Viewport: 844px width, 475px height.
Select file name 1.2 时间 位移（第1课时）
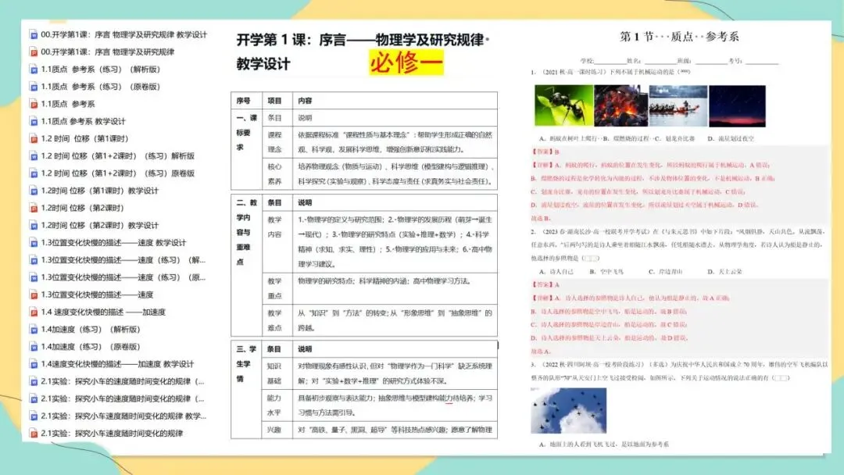click(84, 139)
